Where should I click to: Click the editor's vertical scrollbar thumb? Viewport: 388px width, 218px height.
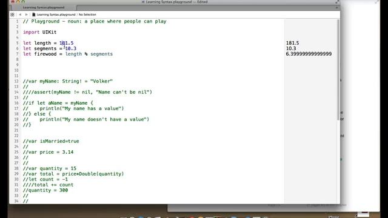click(338, 70)
